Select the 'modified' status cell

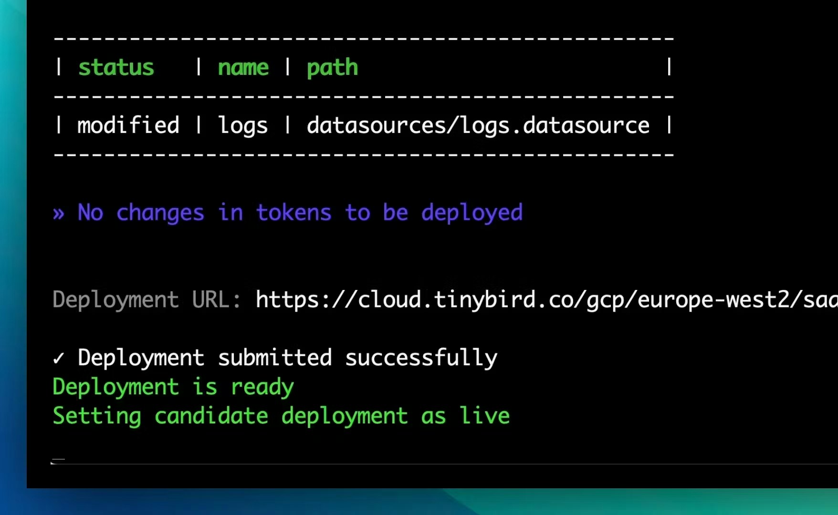click(x=128, y=125)
